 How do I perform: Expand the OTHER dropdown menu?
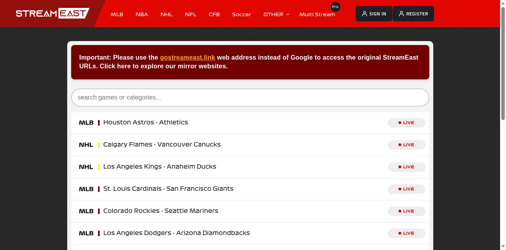tap(276, 14)
